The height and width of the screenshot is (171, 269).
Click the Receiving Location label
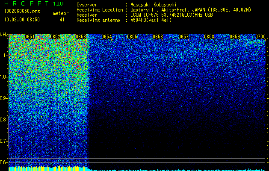[100, 10]
